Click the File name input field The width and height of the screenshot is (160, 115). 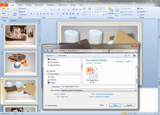(x=99, y=87)
